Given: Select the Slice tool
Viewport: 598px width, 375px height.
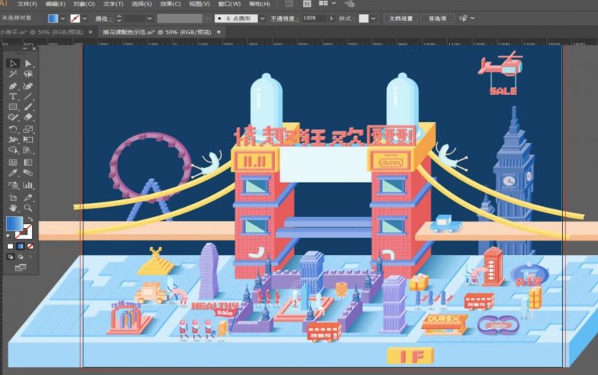Looking at the screenshot, I should (x=28, y=198).
